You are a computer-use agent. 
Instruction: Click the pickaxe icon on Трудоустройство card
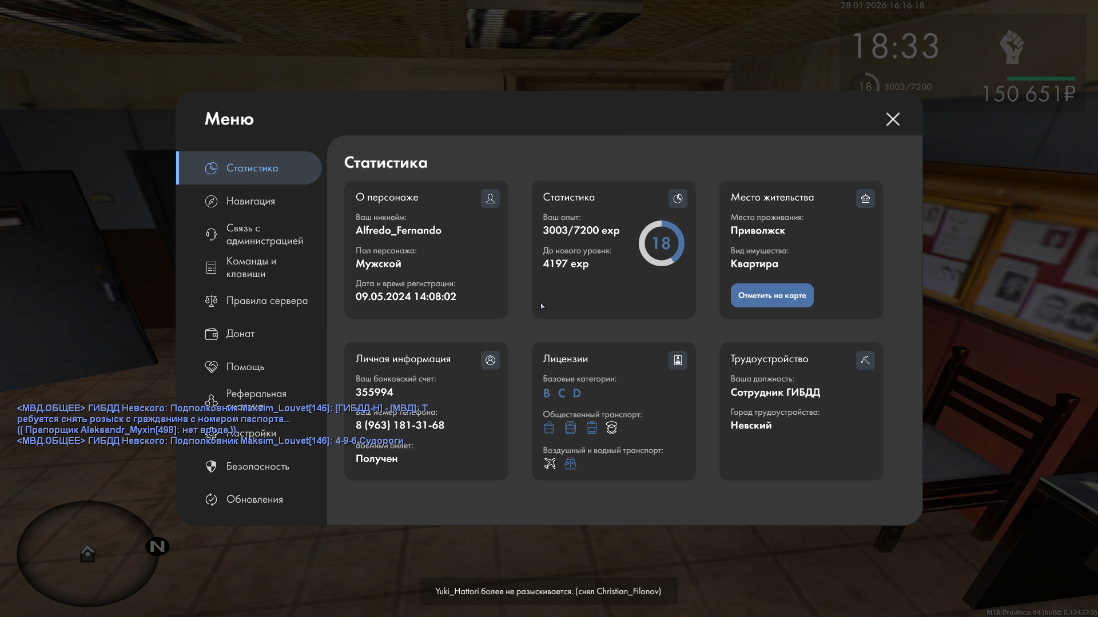pyautogui.click(x=865, y=360)
